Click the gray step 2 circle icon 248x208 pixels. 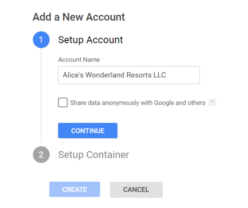click(41, 154)
